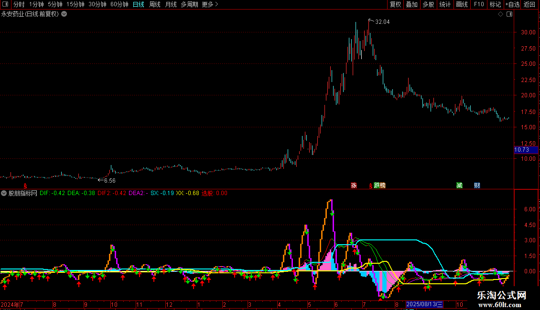Click the 返回 back button
The height and width of the screenshot is (310, 540).
pos(529,4)
